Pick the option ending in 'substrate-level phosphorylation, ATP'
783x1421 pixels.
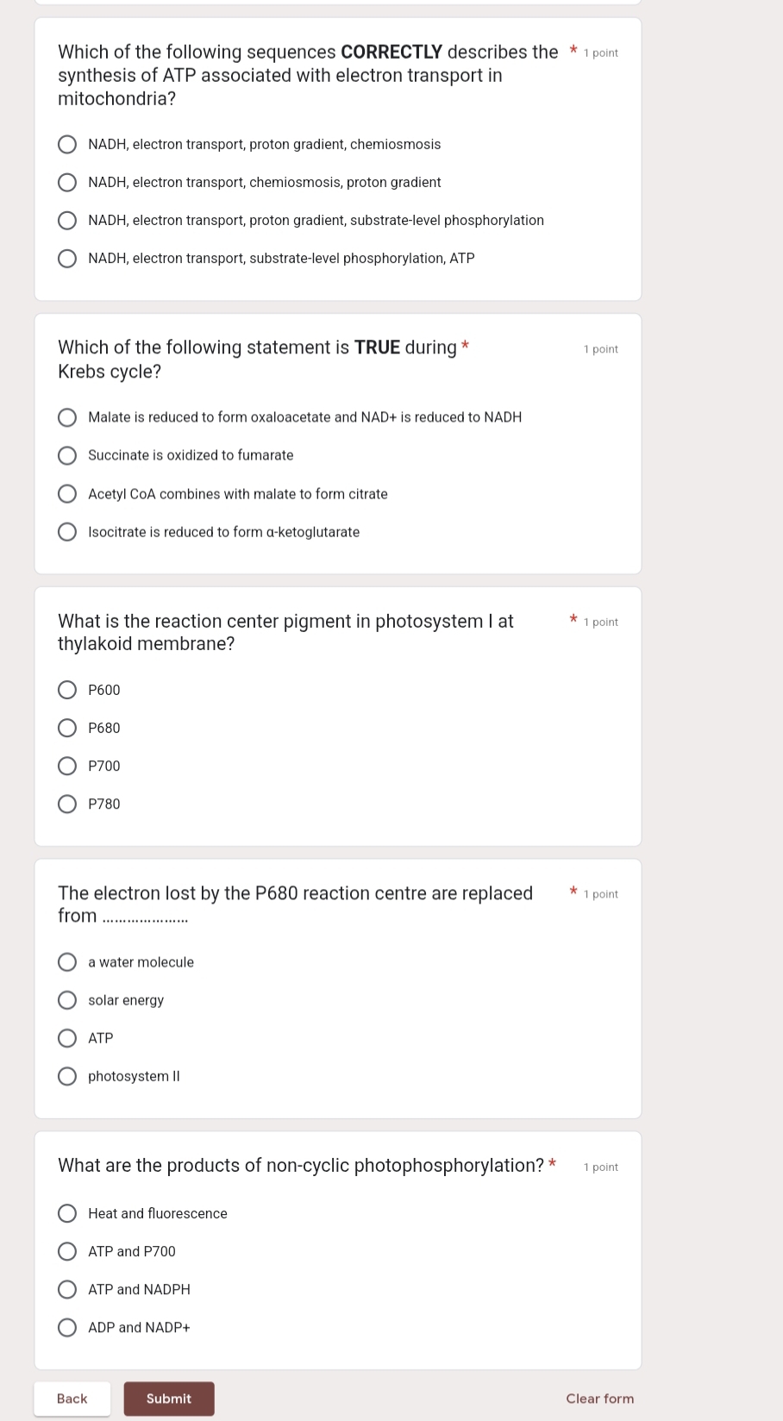pos(67,259)
